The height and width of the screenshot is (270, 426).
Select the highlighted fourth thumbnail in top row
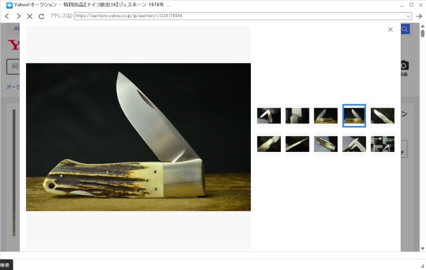354,115
